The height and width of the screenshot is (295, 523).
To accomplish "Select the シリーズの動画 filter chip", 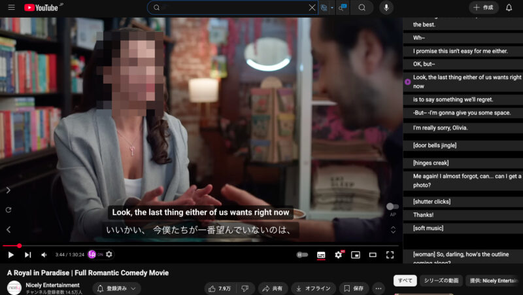I will (441, 281).
